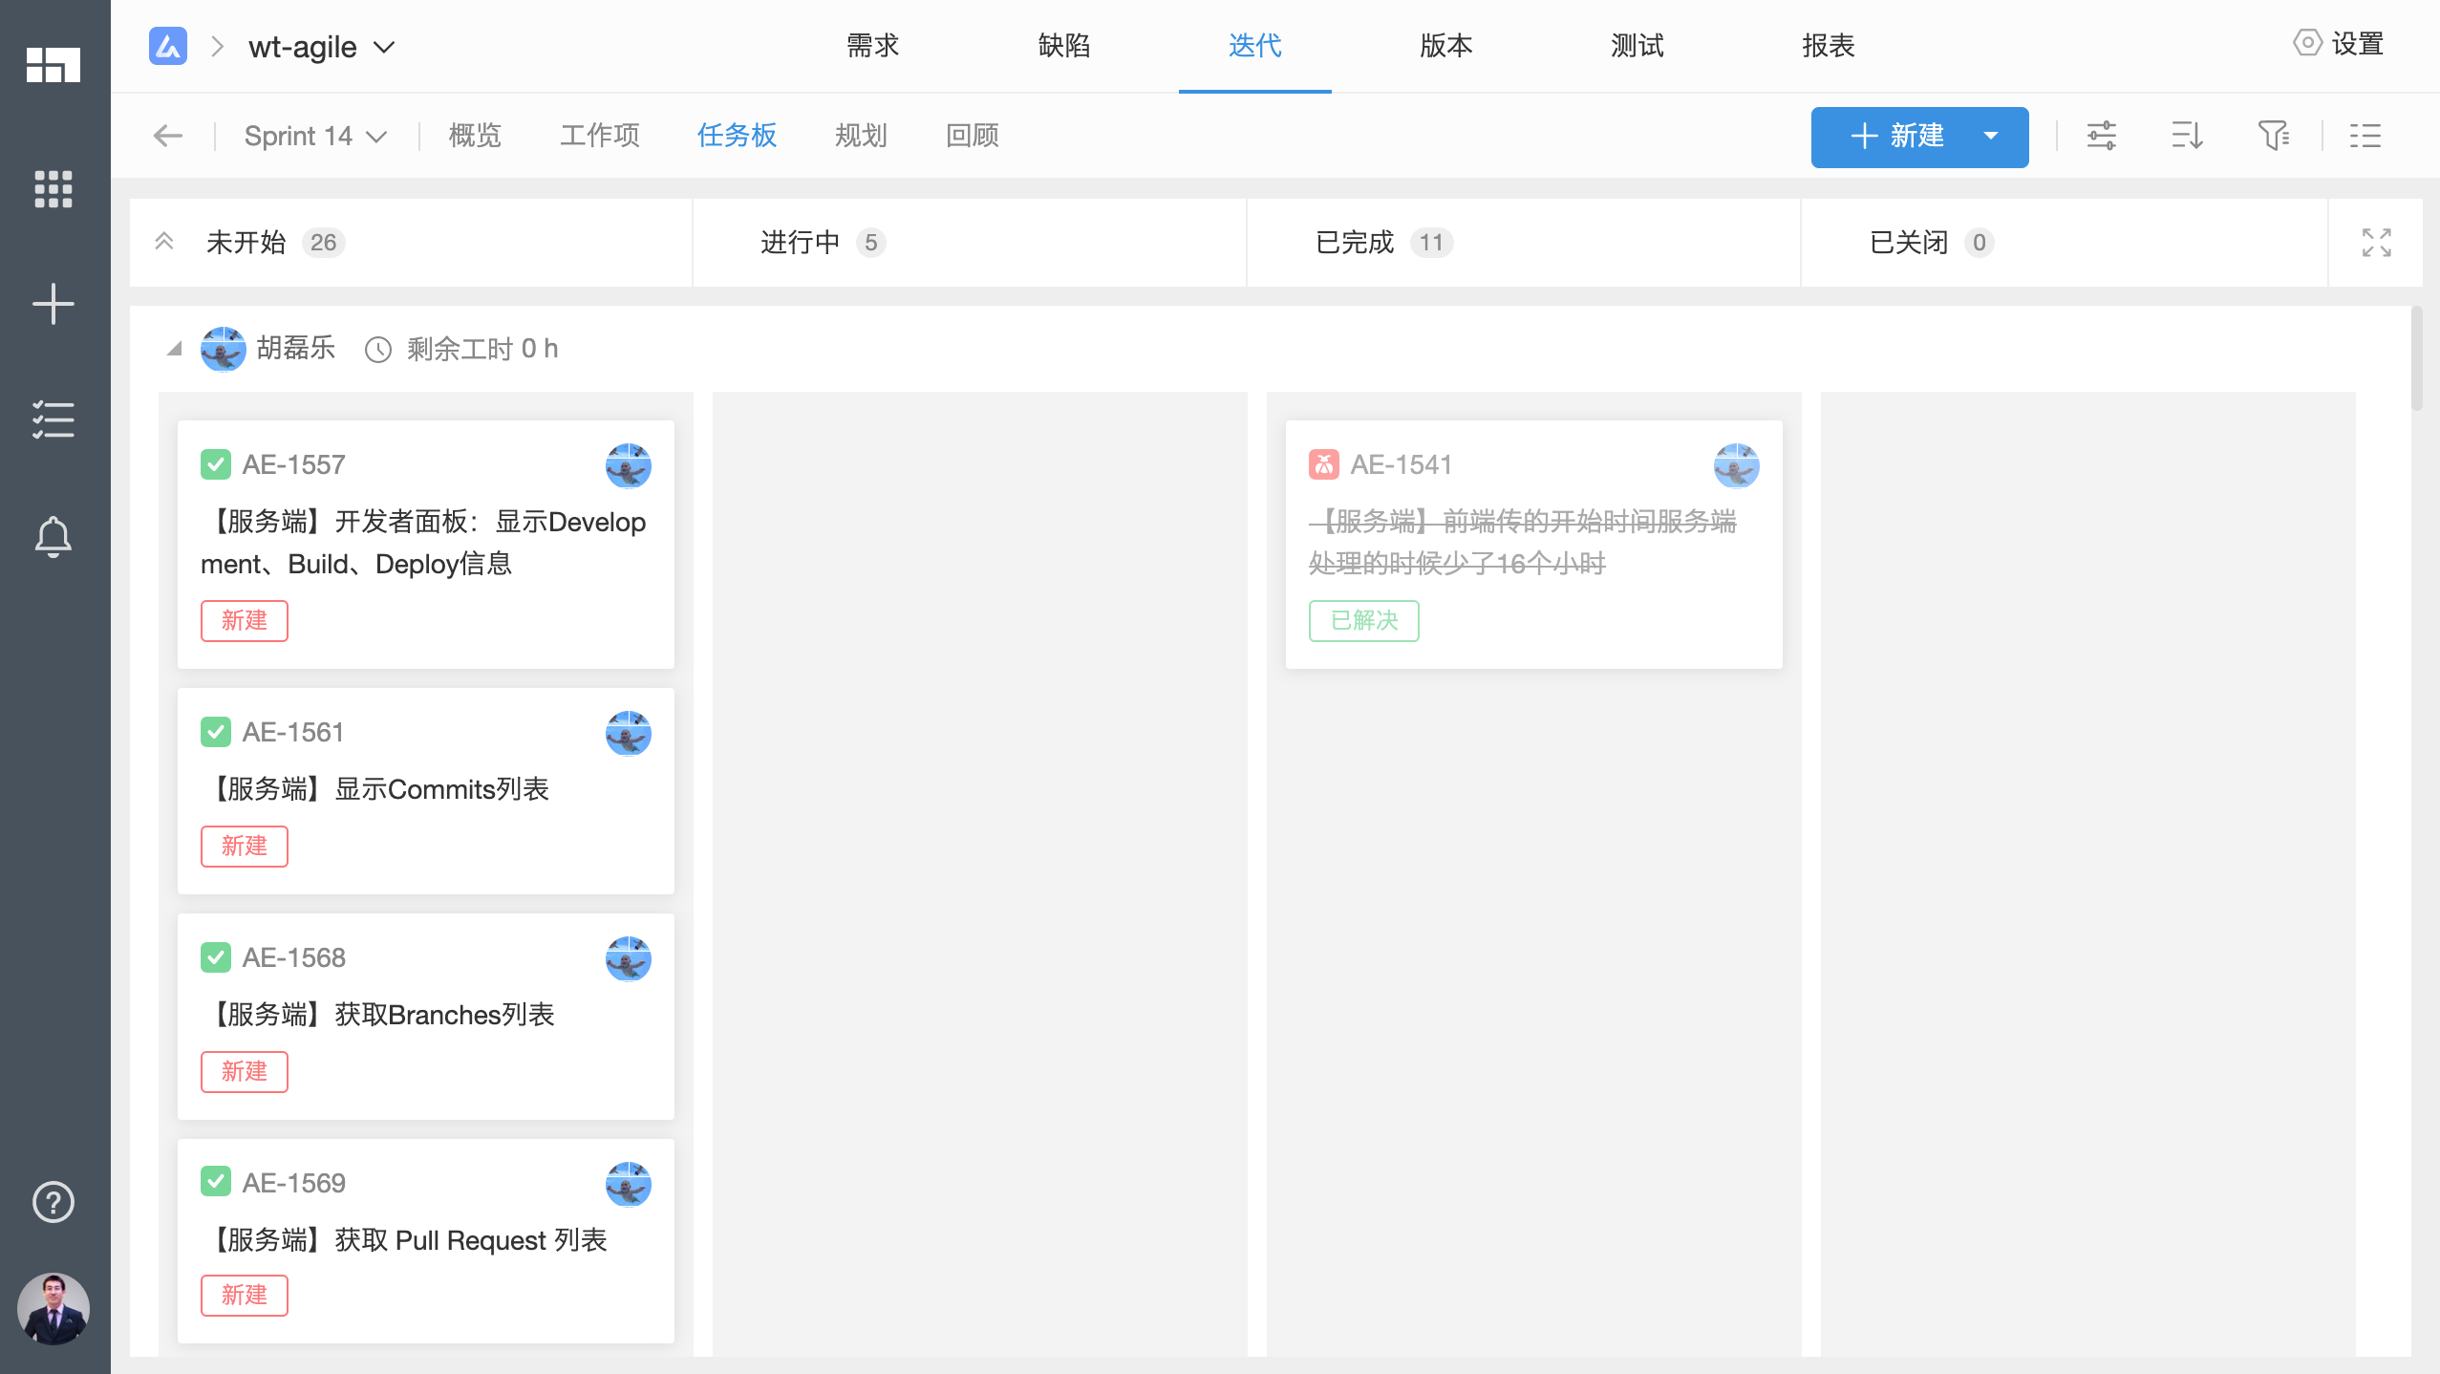This screenshot has width=2440, height=1374.
Task: Switch to the 缺陷 tab
Action: tap(1063, 46)
